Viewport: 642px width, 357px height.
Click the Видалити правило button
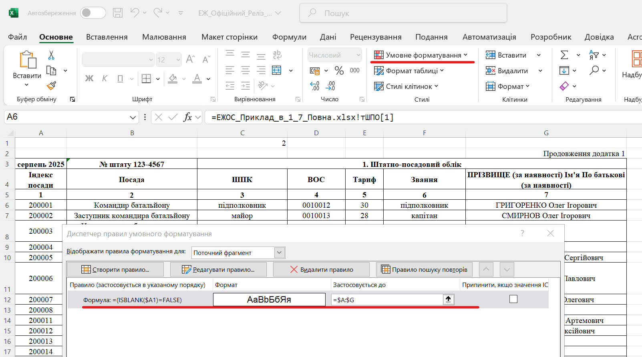pyautogui.click(x=321, y=269)
